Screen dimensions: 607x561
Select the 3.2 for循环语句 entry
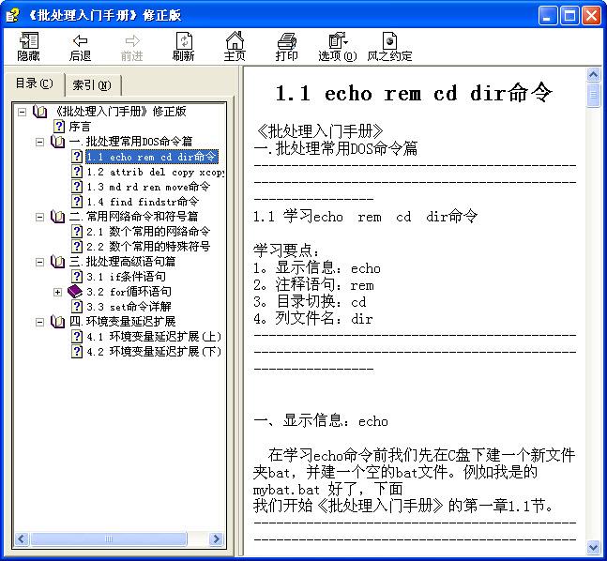tap(129, 292)
